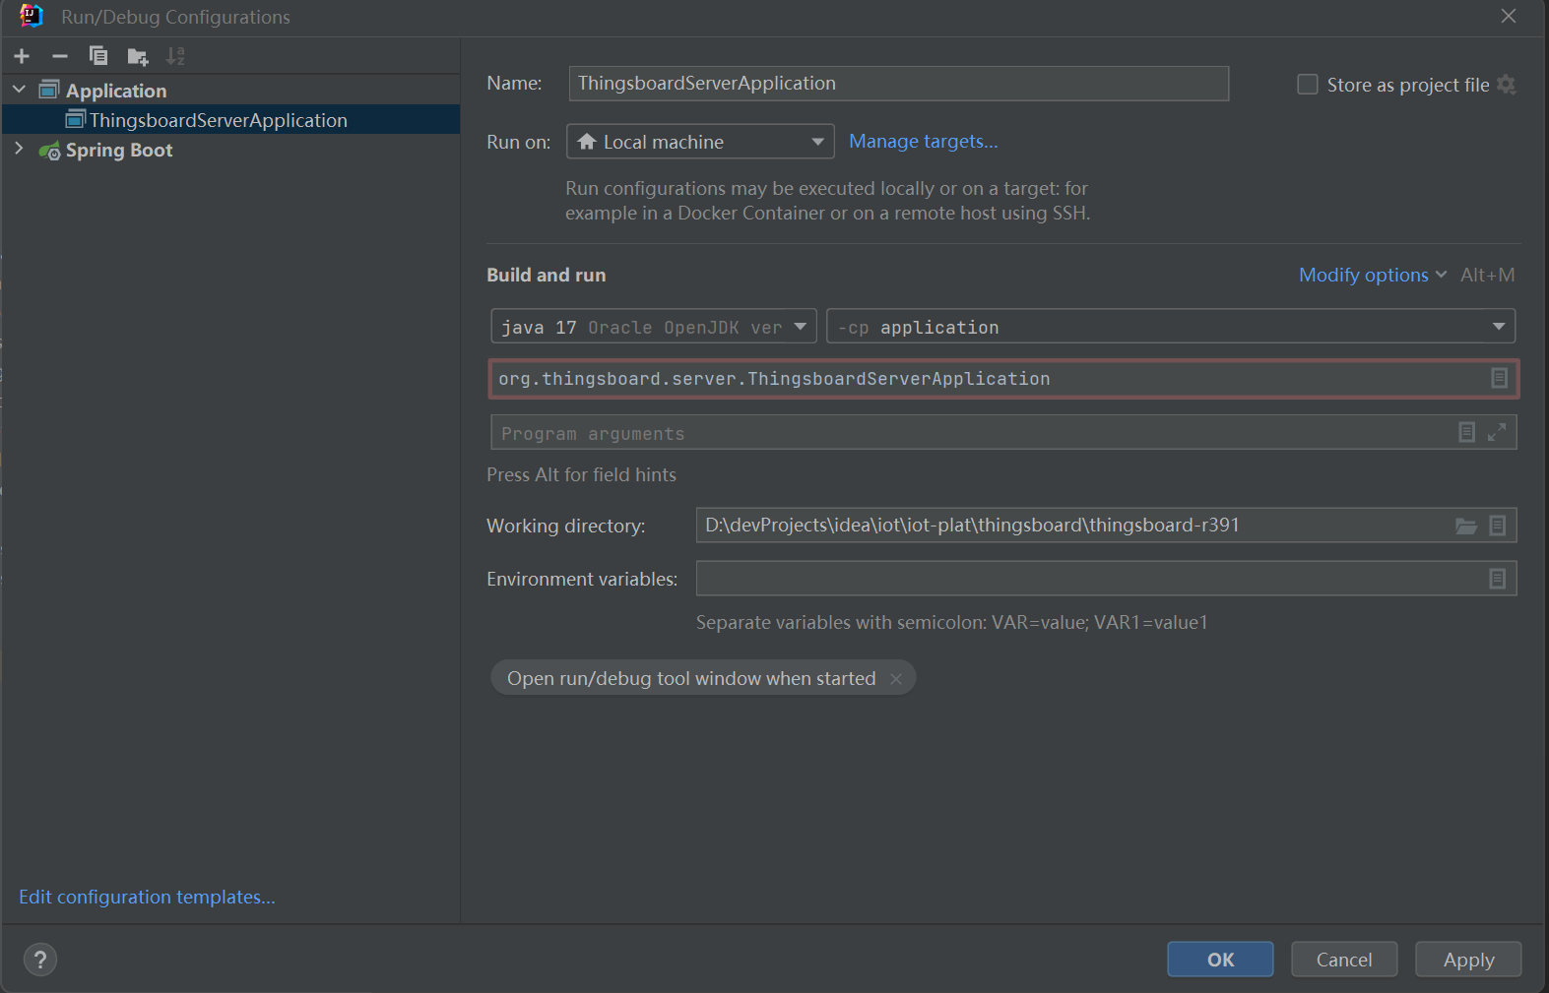1549x993 pixels.
Task: Insert macros into Program arguments
Action: coord(1466,432)
